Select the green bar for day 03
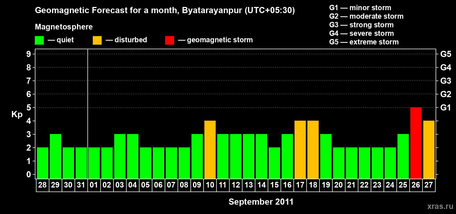This screenshot has width=456, height=214. click(120, 156)
